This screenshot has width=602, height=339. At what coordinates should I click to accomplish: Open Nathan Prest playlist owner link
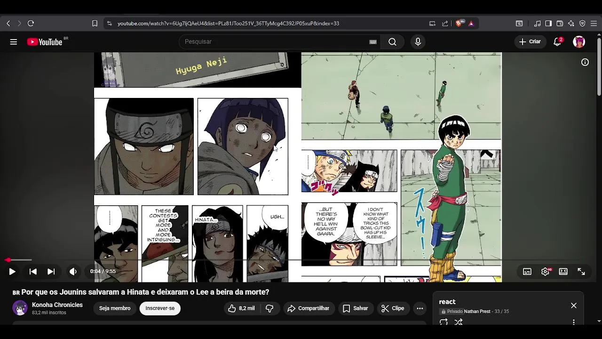pos(477,312)
